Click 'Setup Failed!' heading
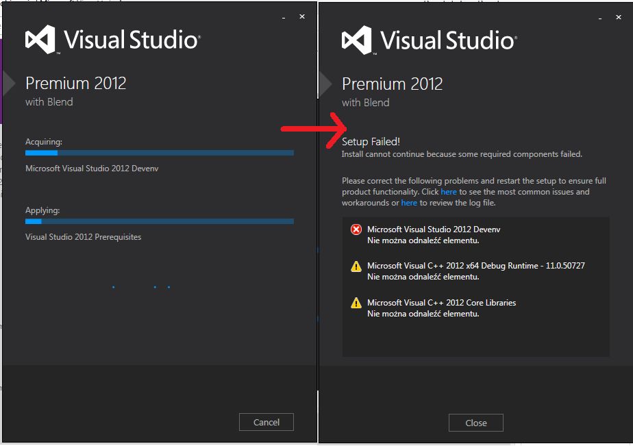This screenshot has height=446, width=633. point(371,142)
